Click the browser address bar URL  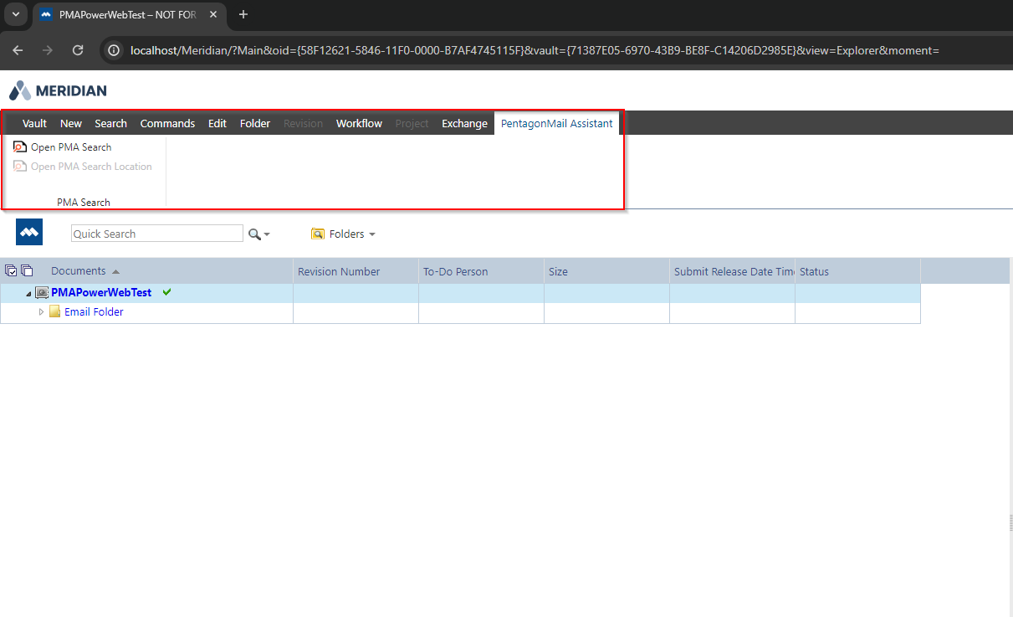click(535, 50)
